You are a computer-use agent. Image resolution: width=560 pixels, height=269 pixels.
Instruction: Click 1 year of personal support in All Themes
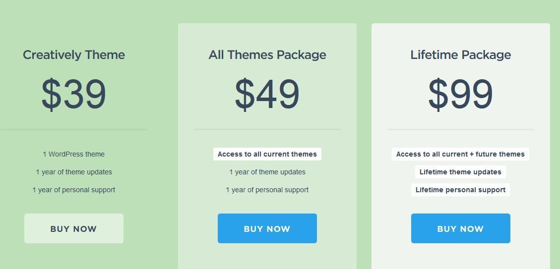[267, 190]
